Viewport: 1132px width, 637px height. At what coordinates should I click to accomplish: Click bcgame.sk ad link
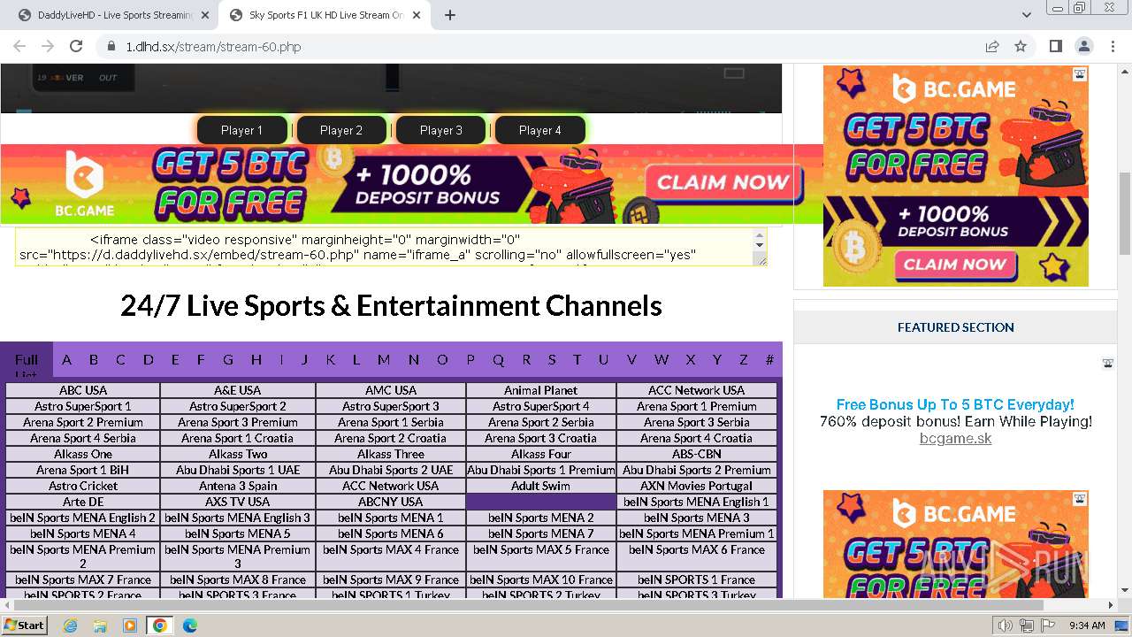click(x=955, y=438)
